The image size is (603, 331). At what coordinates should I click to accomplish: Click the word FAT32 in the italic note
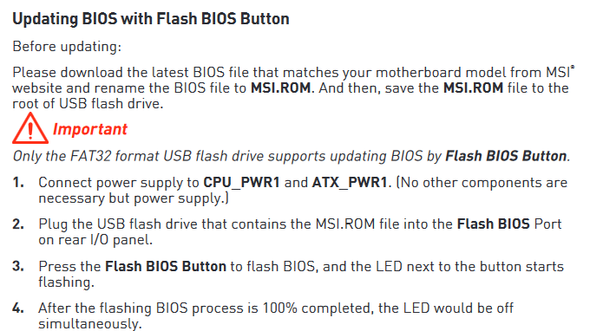[90, 156]
